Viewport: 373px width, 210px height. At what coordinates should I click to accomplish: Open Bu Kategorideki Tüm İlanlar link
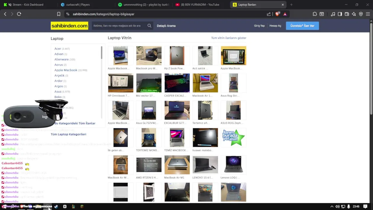pyautogui.click(x=75, y=123)
